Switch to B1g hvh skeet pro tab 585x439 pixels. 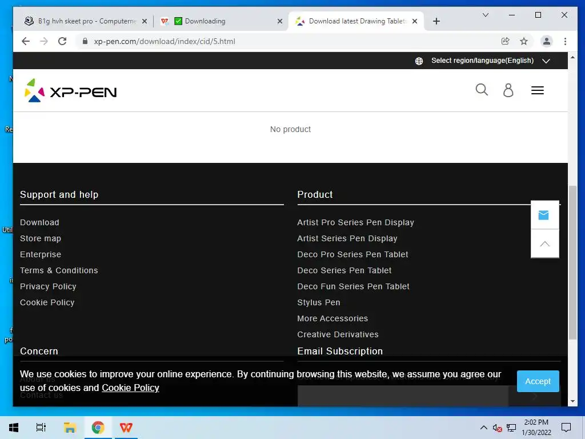click(86, 21)
